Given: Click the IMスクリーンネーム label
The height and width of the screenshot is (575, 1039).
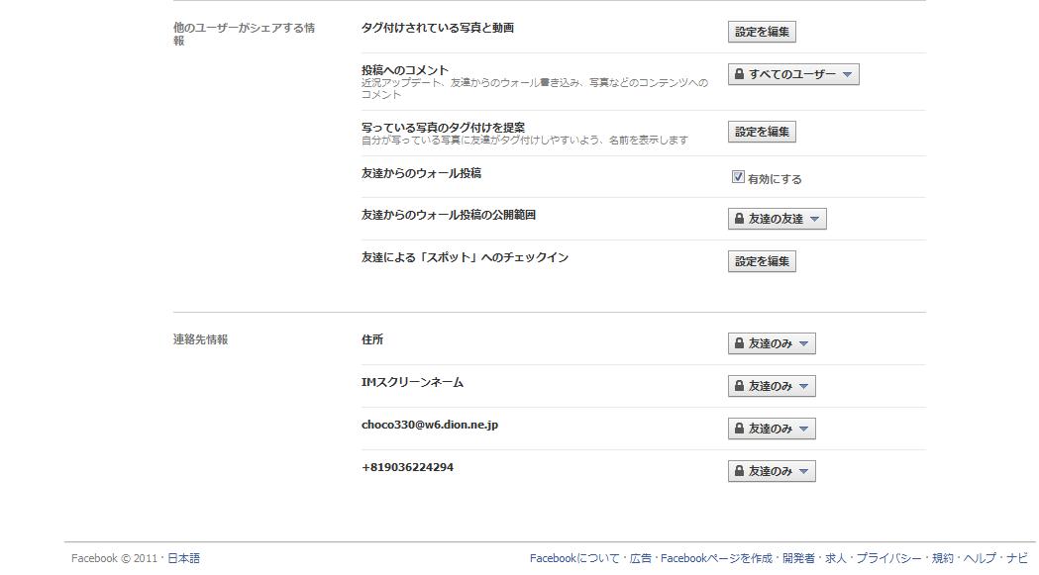Looking at the screenshot, I should click(x=412, y=382).
